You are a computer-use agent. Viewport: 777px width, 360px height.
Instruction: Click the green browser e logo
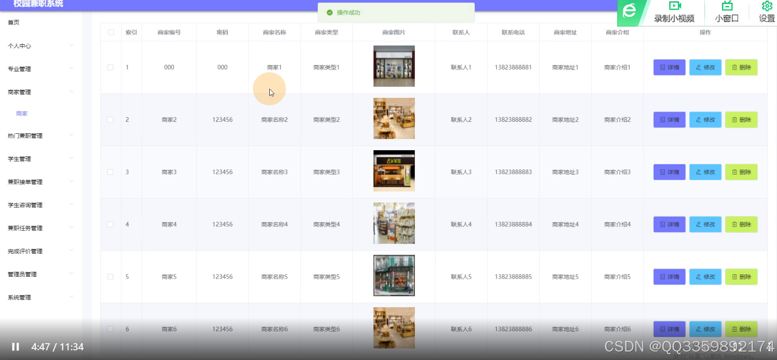[630, 11]
